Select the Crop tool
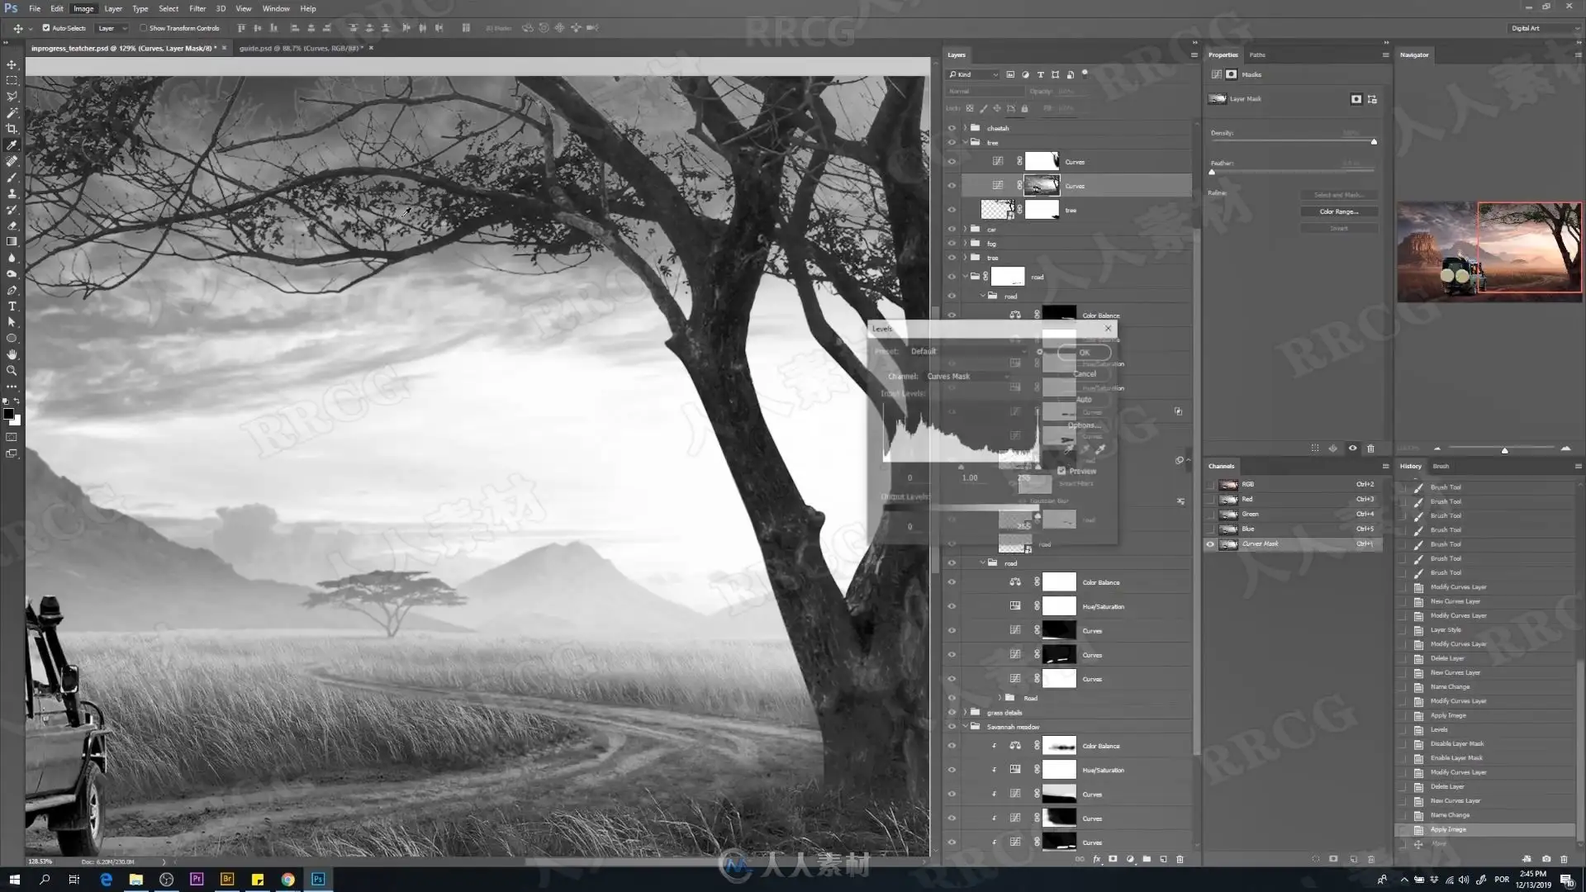1586x892 pixels. [12, 129]
